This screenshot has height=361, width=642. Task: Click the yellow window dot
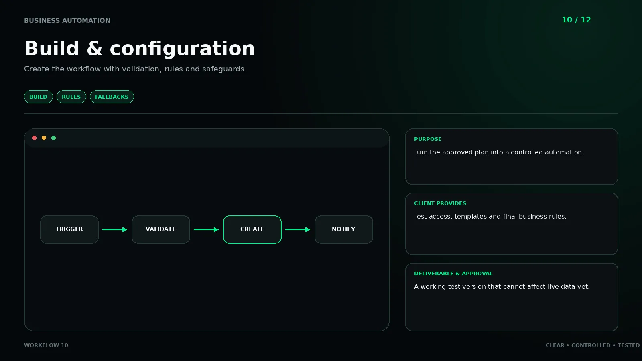(44, 138)
